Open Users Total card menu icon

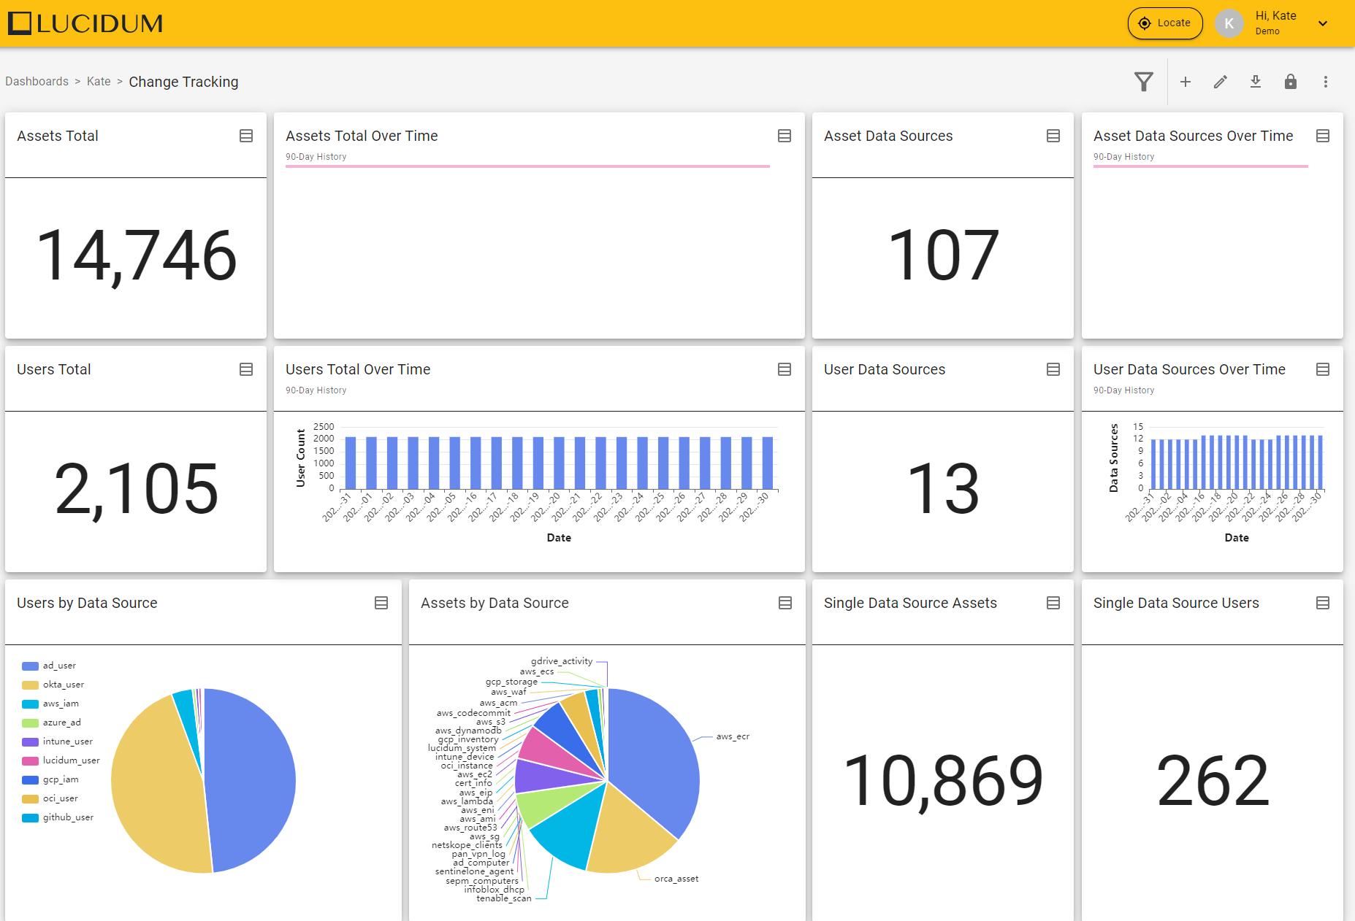pyautogui.click(x=246, y=369)
